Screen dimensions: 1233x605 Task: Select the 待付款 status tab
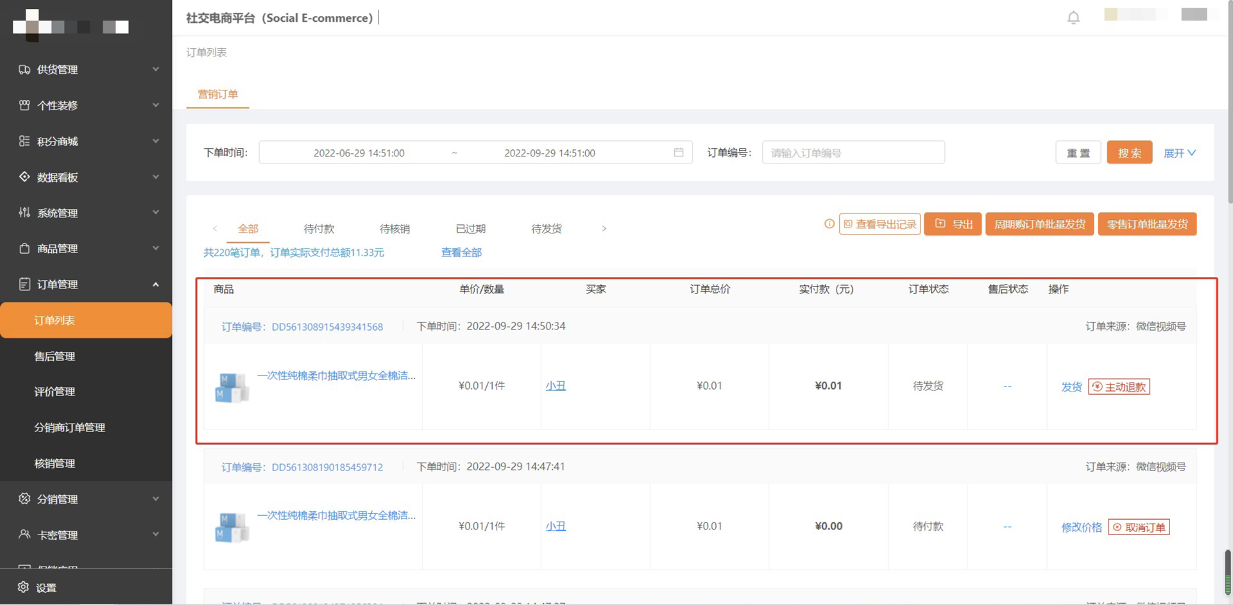point(319,229)
